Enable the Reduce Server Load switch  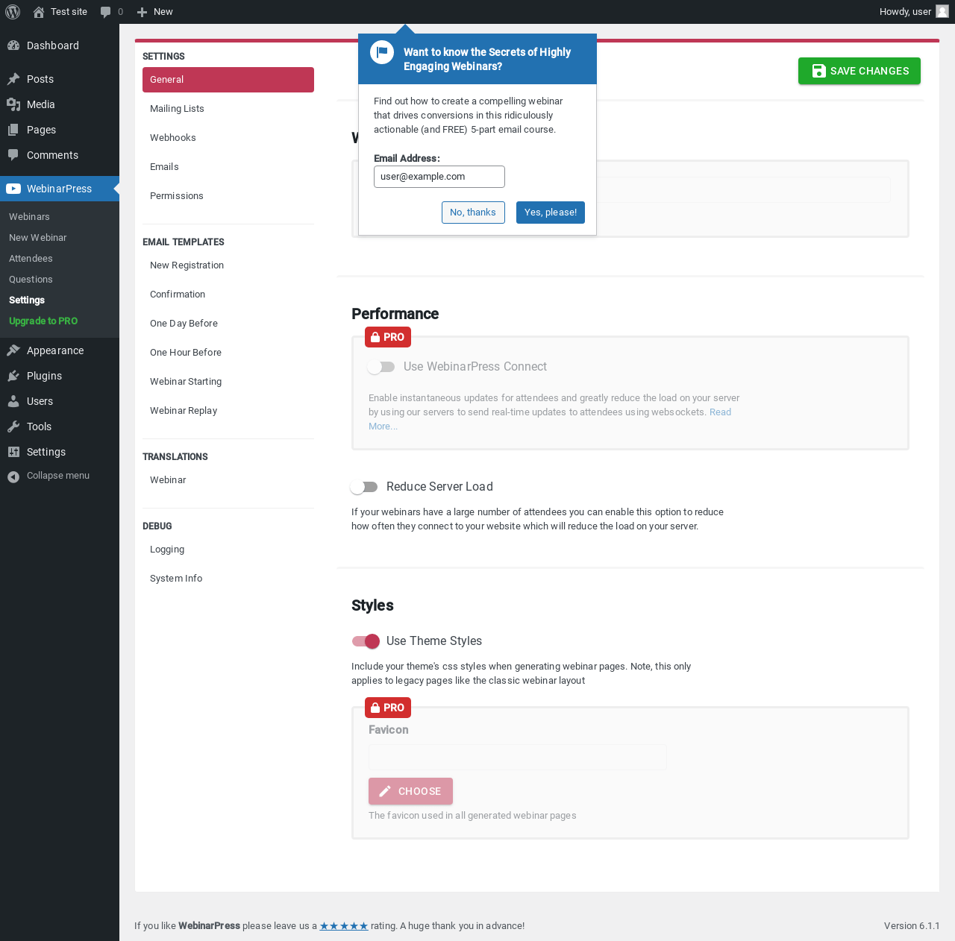[364, 487]
